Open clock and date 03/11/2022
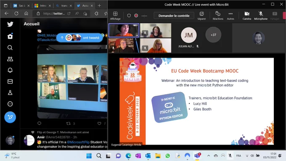 (x=270, y=156)
